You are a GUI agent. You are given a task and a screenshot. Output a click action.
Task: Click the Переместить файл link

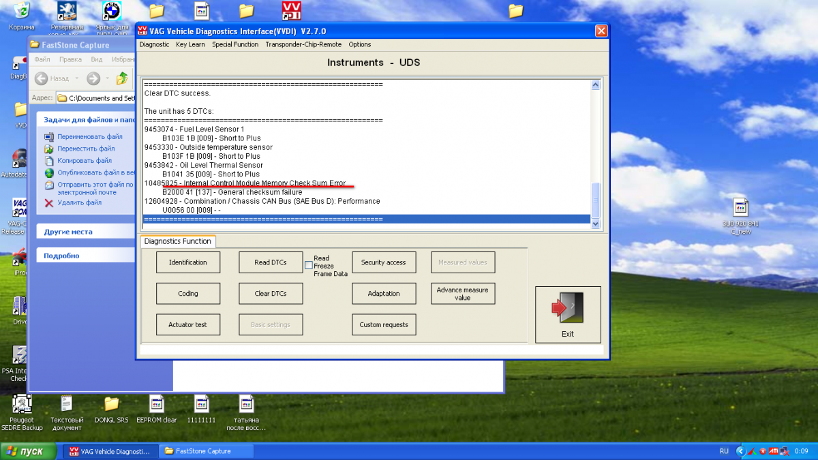86,149
